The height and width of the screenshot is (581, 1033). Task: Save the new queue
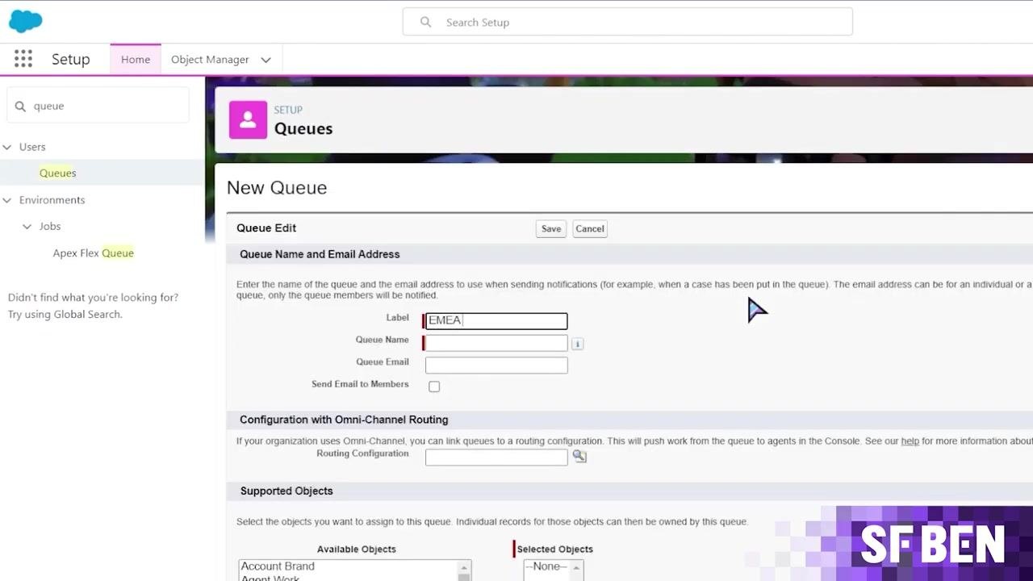coord(551,228)
